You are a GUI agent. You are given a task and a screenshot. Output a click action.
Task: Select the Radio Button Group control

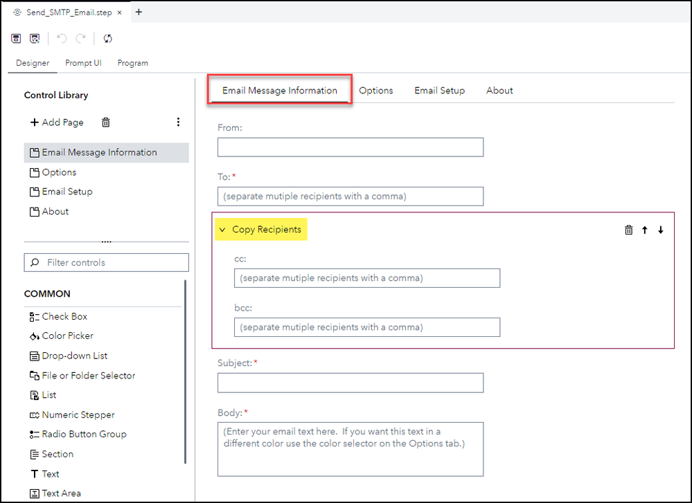78,435
